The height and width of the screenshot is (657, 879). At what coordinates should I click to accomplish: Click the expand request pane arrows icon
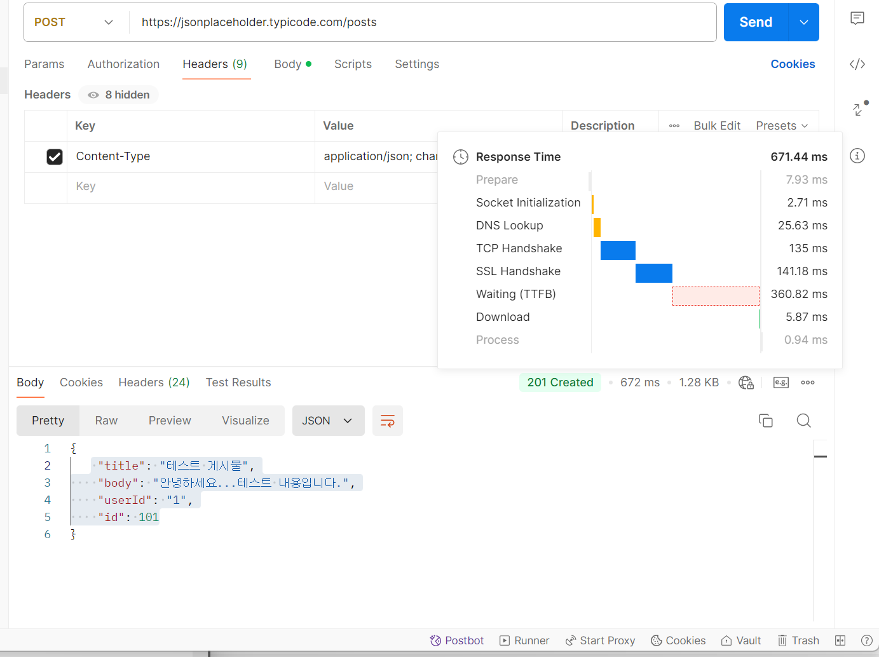point(859,109)
